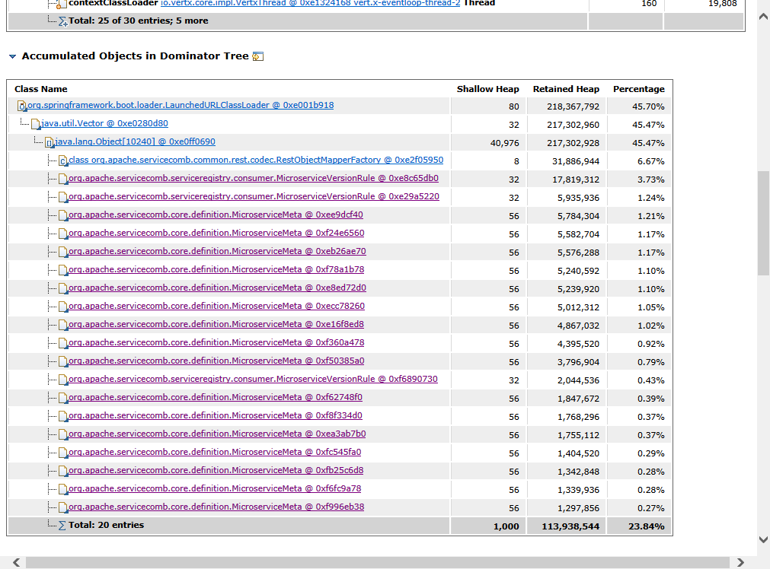Open MicroserviceMeta @ 0xecc78260 link
Viewport: 770px width, 569px height.
pyautogui.click(x=216, y=306)
